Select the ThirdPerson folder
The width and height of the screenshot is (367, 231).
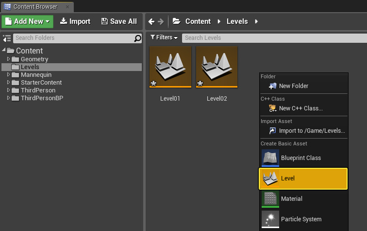[38, 90]
